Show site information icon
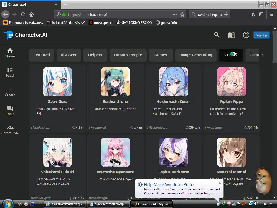The width and height of the screenshot is (277, 208). [x=59, y=15]
